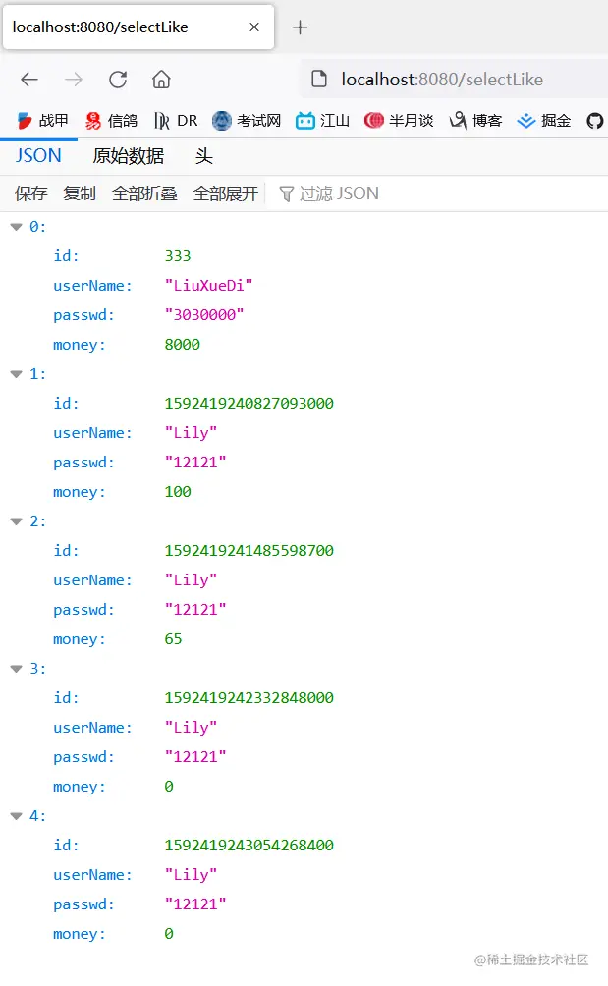Click the passwd key in item 1

[x=83, y=463]
